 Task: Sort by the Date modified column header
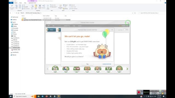[x=46, y=16]
